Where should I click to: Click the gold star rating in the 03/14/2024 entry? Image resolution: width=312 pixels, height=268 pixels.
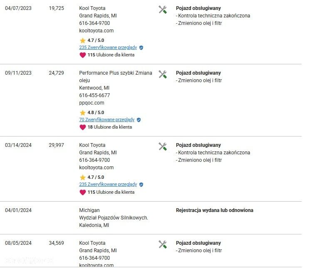(x=83, y=177)
